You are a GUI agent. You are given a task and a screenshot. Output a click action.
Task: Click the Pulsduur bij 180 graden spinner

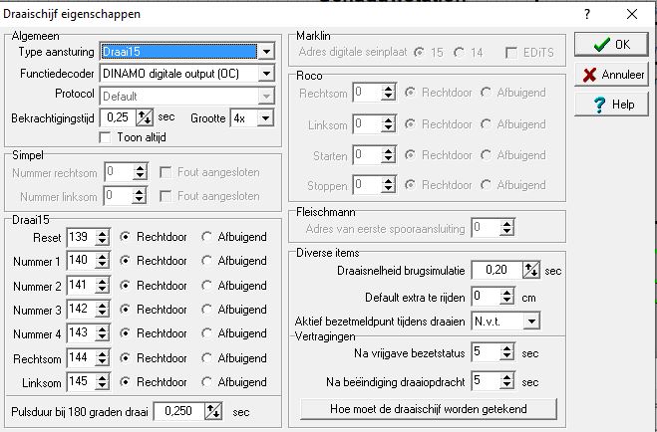click(x=213, y=411)
